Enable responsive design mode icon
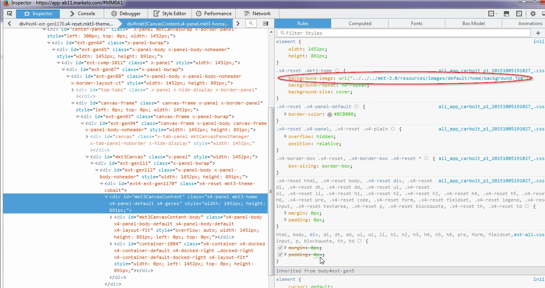Viewport: 545px width, 288px height. 519,14
